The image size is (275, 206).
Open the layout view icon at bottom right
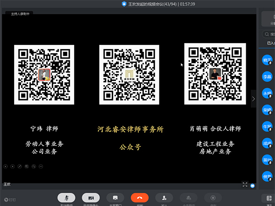267,198
